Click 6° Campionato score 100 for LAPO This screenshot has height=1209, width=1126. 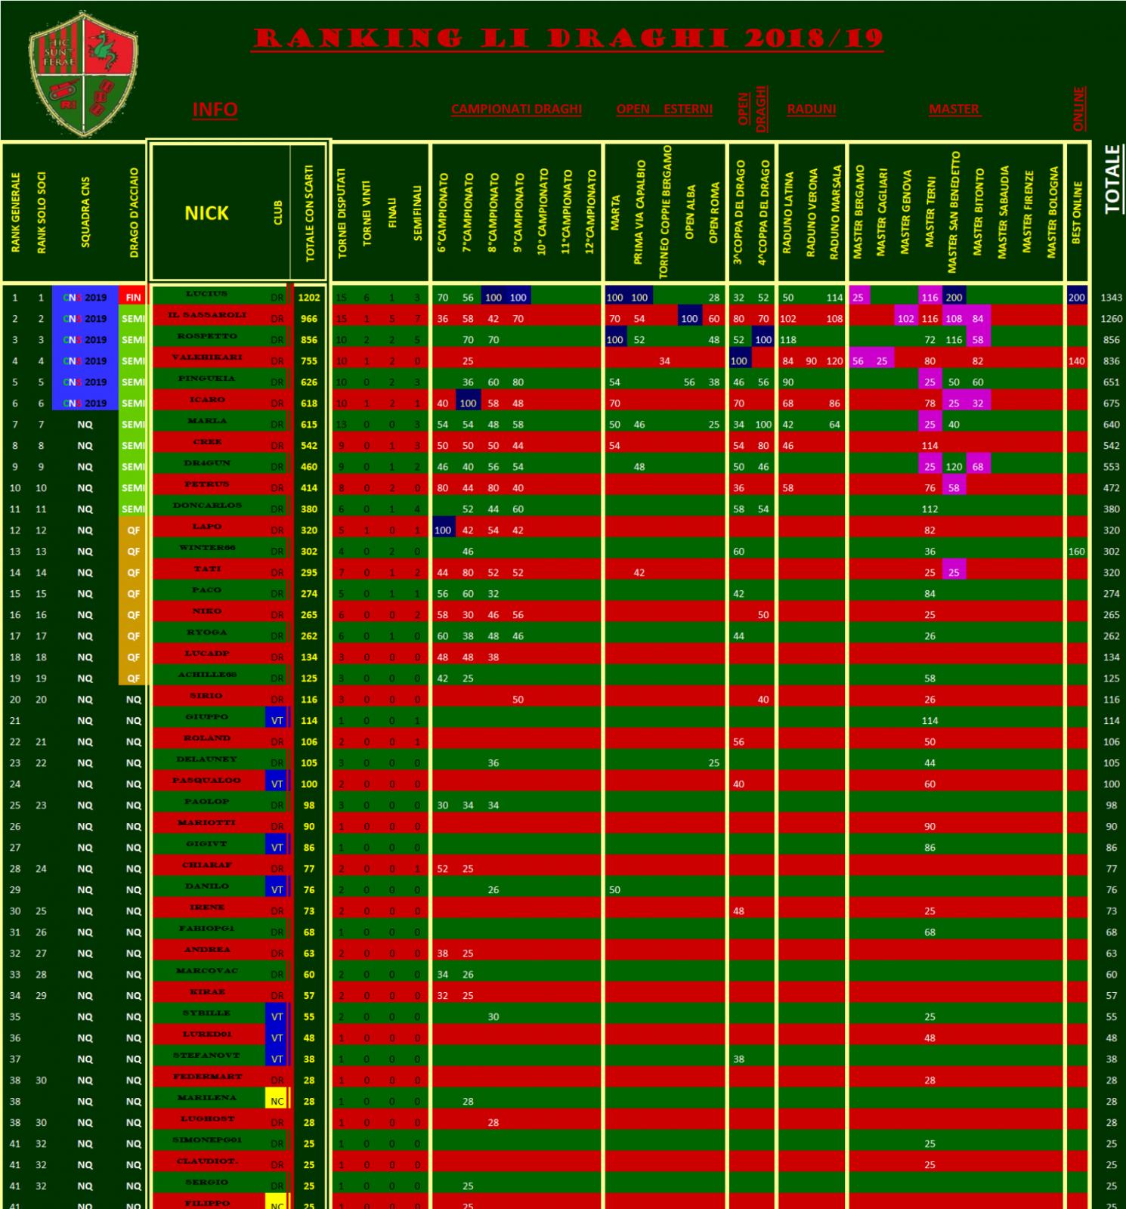[443, 530]
